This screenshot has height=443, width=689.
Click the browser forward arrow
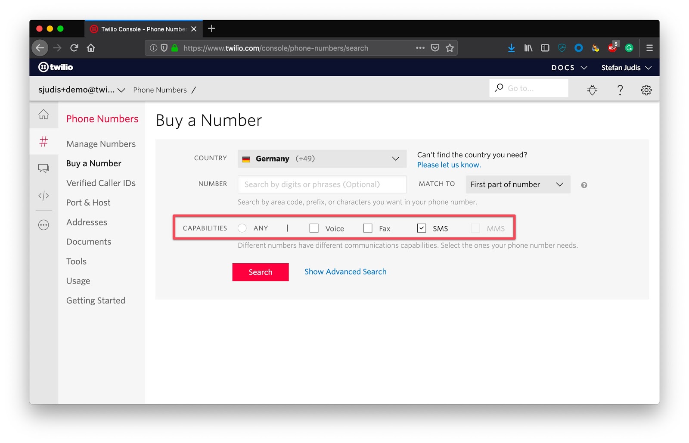[x=57, y=48]
